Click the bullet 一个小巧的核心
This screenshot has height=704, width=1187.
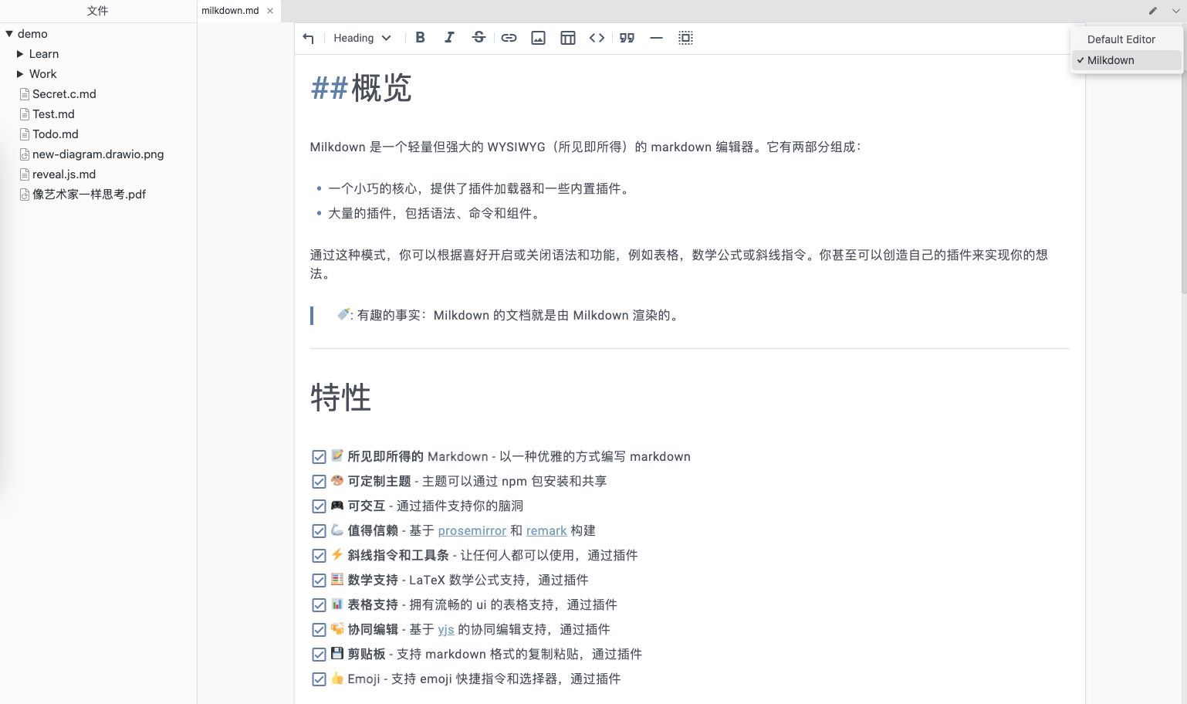click(x=479, y=189)
